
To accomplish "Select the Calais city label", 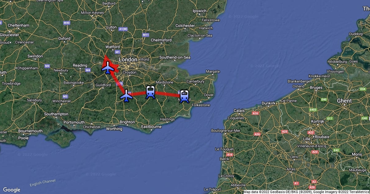I will tap(239, 110).
